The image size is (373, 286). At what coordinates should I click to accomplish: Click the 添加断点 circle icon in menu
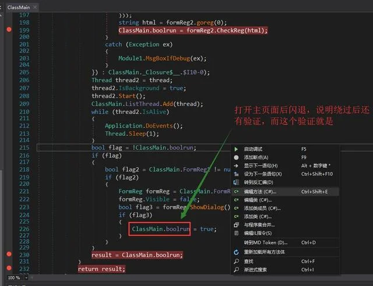(236, 157)
